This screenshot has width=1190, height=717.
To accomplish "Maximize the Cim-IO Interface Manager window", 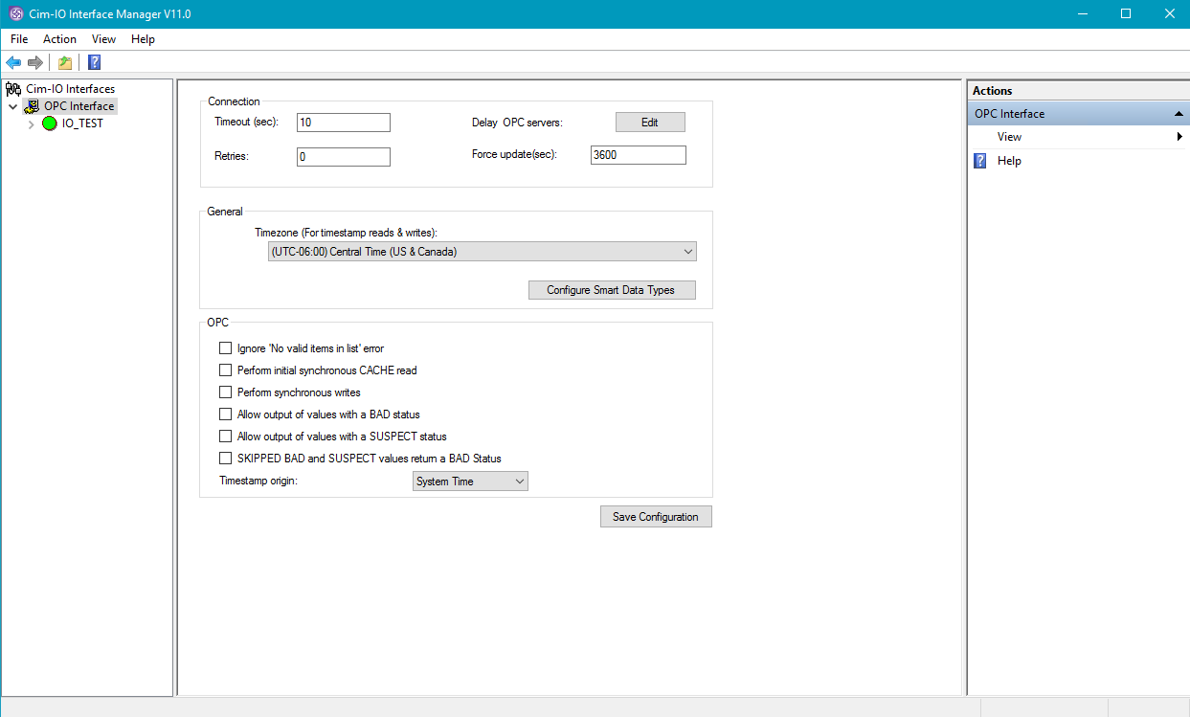I will (x=1126, y=13).
